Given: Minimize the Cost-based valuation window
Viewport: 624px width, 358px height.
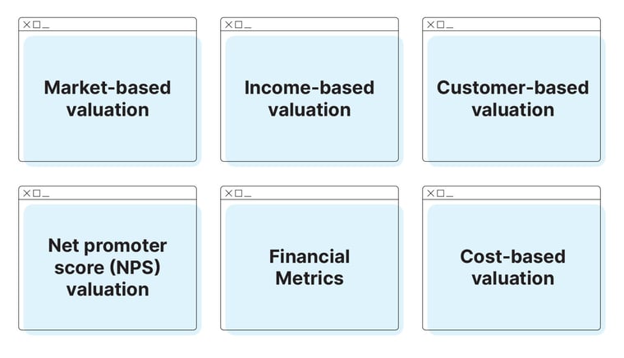Looking at the screenshot, I should point(450,194).
